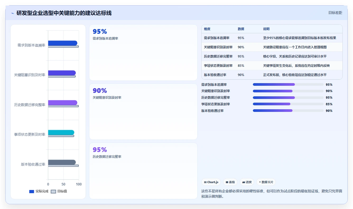Select the 85% cell in the table
The height and width of the screenshot is (209, 353).
point(241,66)
